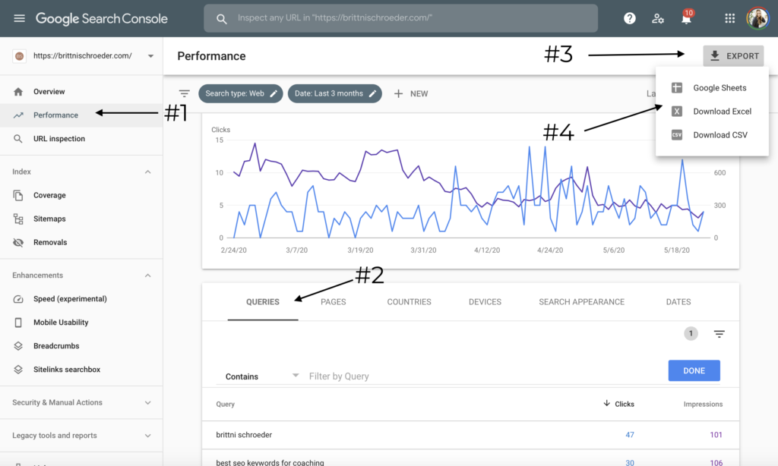Click the CSV file icon
Viewport: 778px width, 466px height.
pyautogui.click(x=677, y=135)
